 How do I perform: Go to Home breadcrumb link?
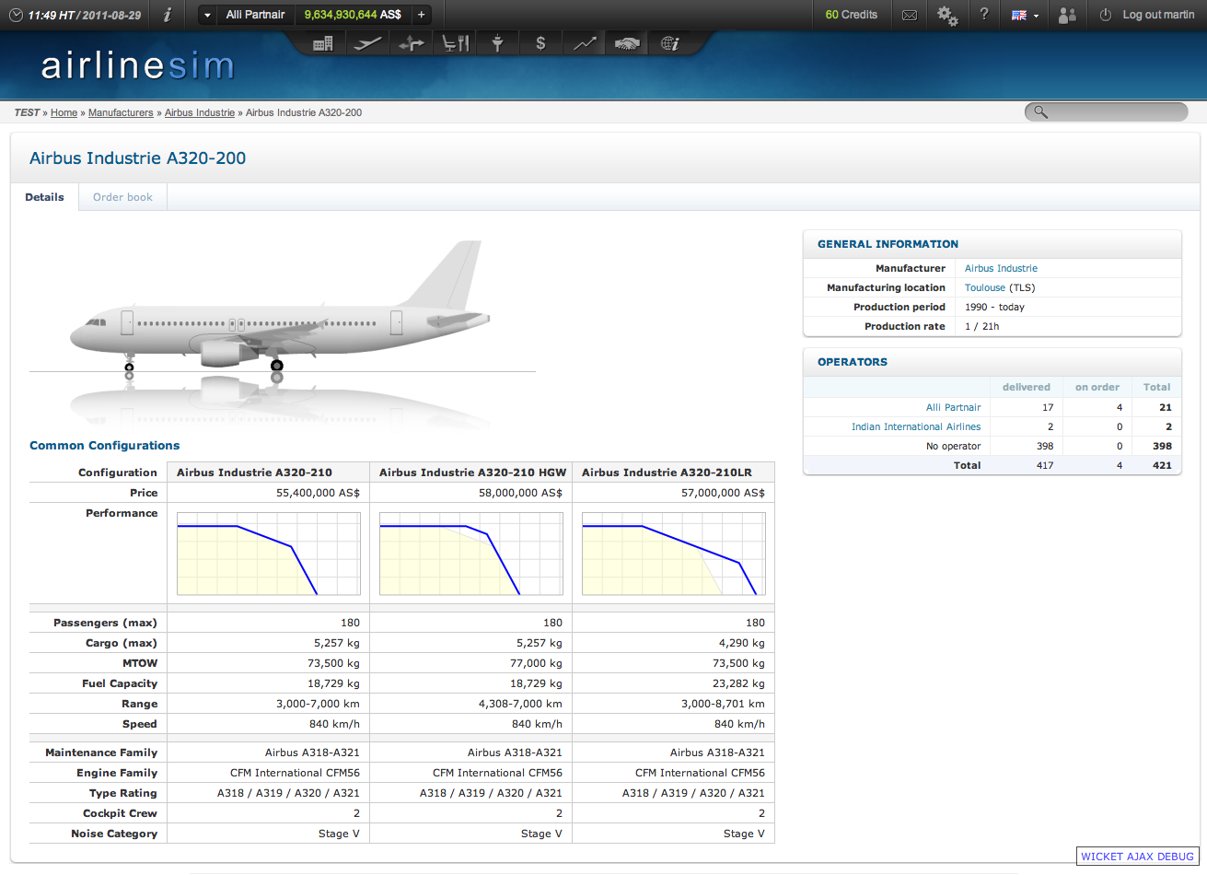(64, 112)
